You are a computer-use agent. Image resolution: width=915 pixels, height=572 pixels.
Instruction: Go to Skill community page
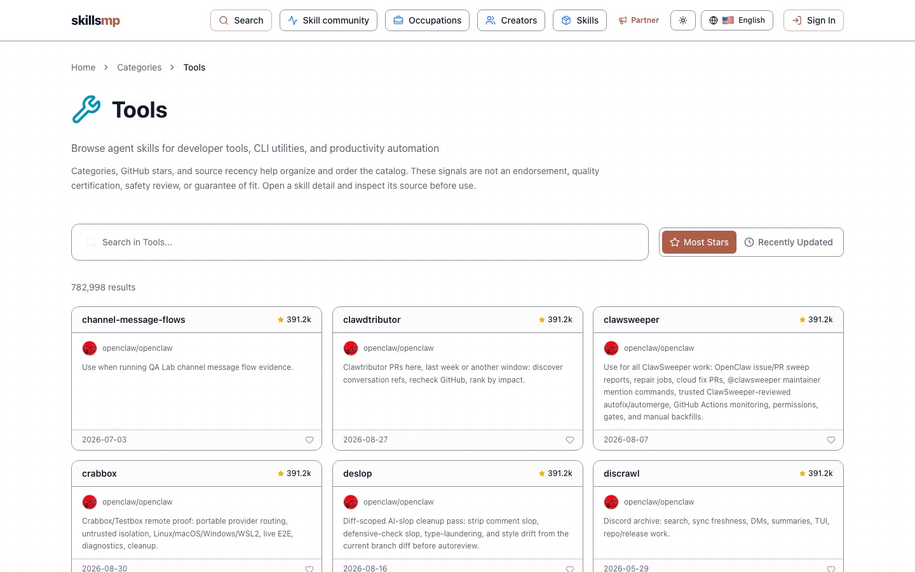pos(329,20)
